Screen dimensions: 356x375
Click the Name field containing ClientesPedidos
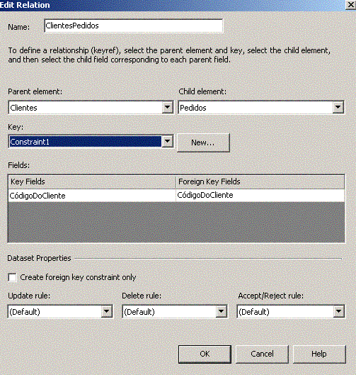(x=134, y=26)
